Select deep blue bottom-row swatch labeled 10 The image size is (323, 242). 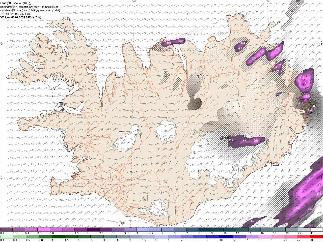226,236
